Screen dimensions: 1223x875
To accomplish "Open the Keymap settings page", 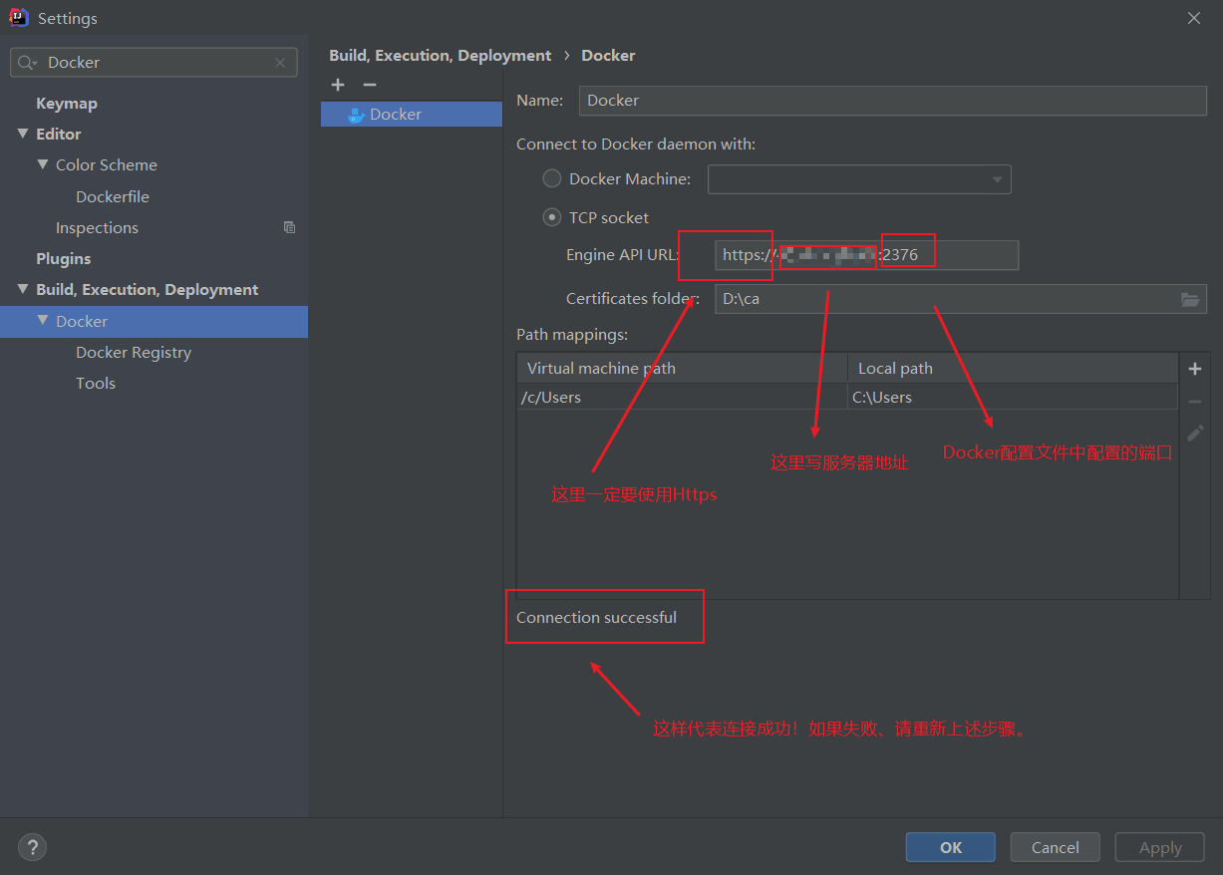I will pyautogui.click(x=67, y=103).
